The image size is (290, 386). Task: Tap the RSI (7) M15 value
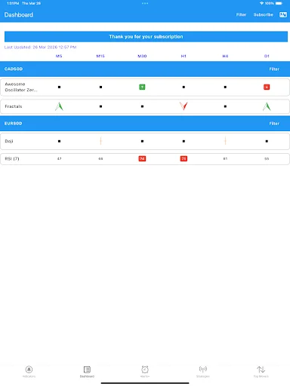[x=100, y=158]
